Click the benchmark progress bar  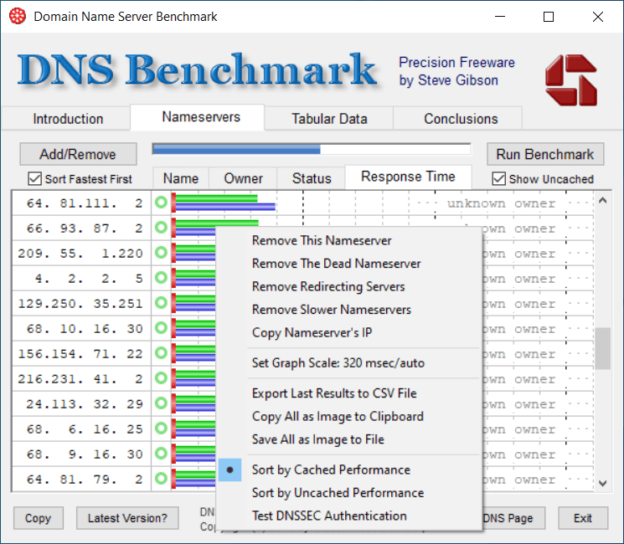(x=312, y=149)
